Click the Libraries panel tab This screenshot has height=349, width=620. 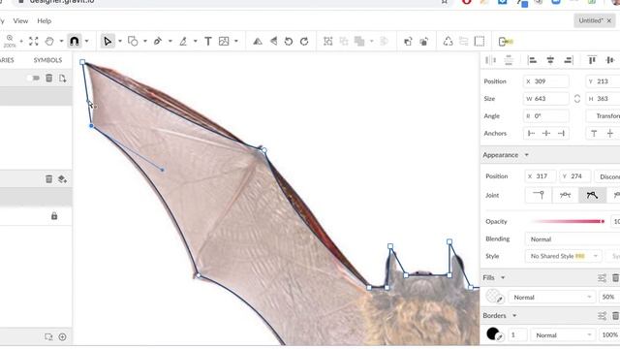[x=7, y=60]
